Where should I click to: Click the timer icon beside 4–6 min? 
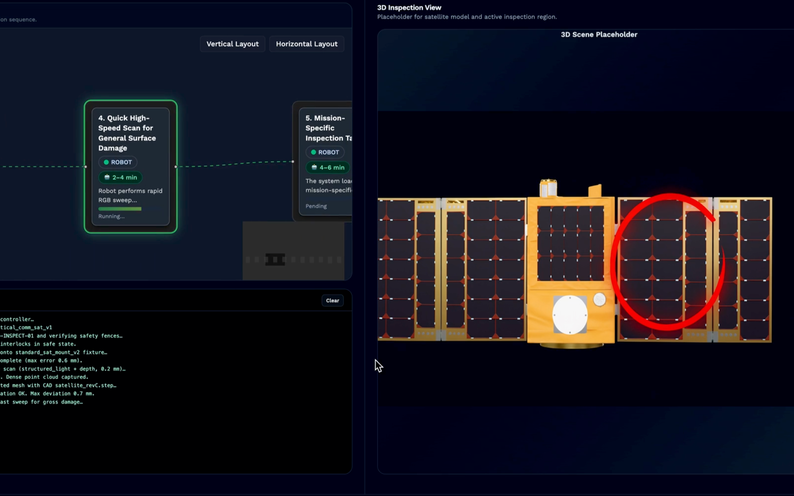click(x=314, y=167)
